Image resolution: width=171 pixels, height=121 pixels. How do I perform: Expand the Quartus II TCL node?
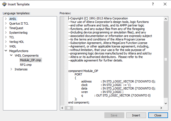(6, 23)
